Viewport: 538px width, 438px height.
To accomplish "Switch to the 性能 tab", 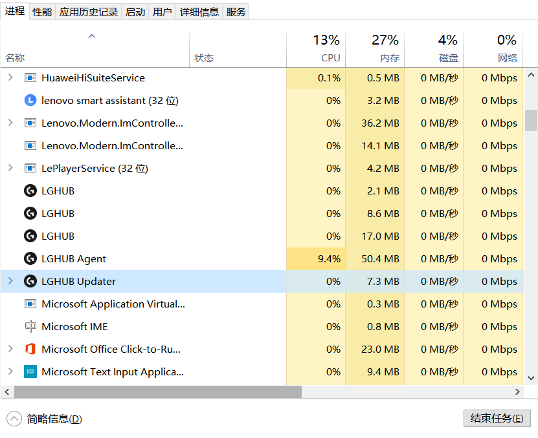I will coord(42,12).
